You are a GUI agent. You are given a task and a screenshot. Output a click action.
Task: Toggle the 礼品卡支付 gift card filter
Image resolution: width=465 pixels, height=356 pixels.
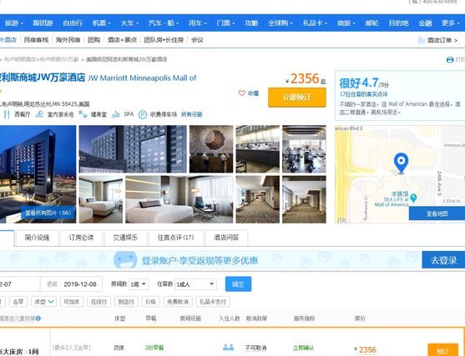click(213, 302)
